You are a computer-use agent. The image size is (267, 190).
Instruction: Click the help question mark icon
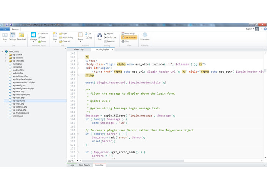(x=265, y=29)
